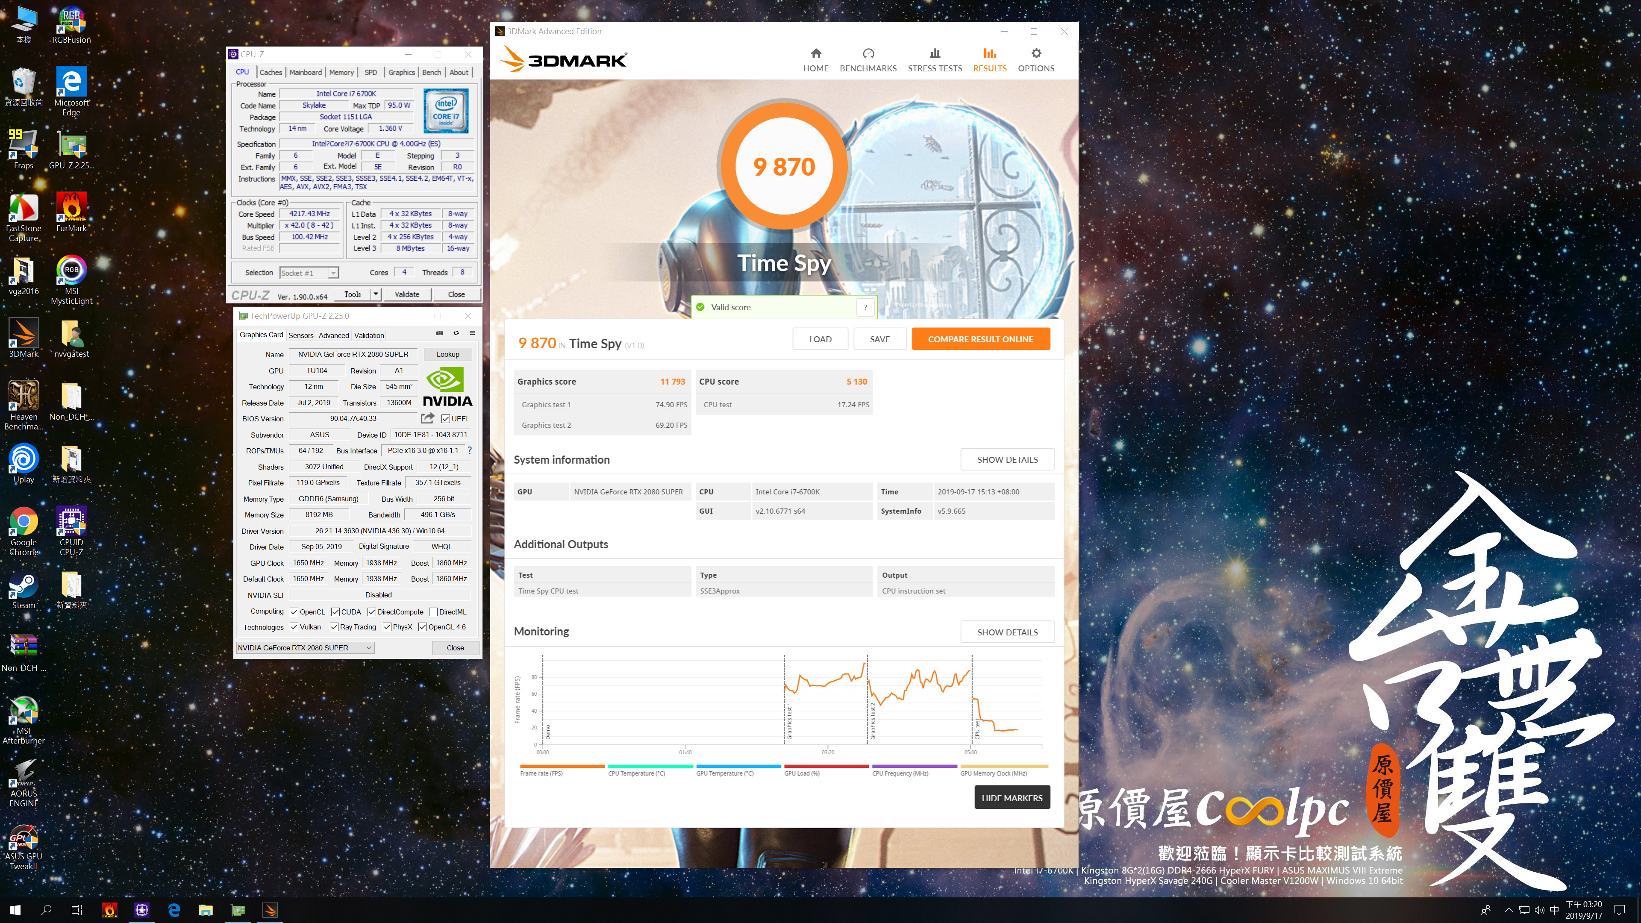Launch ASUS GPU TweakII desktop icon
The height and width of the screenshot is (923, 1641).
(24, 847)
